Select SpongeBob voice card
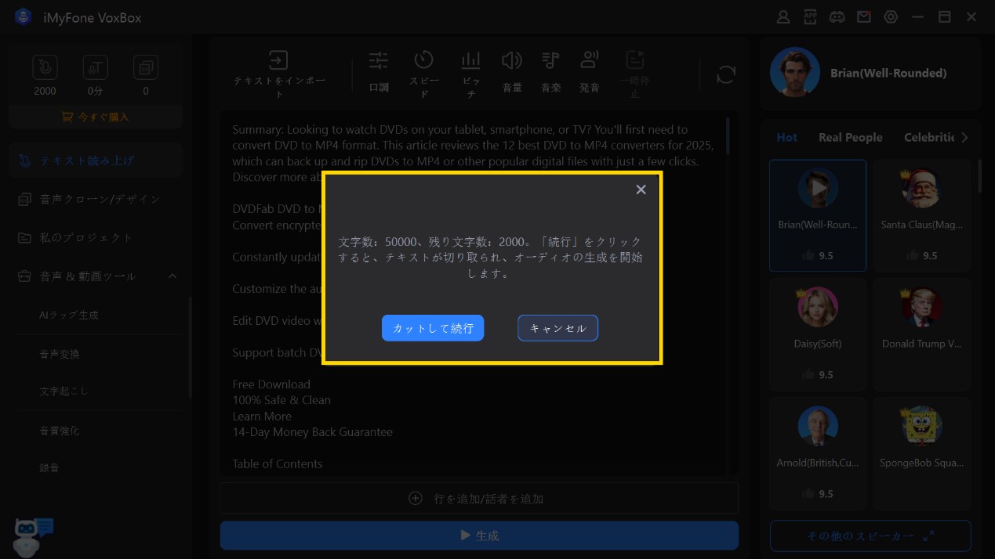This screenshot has height=559, width=995. [921, 453]
